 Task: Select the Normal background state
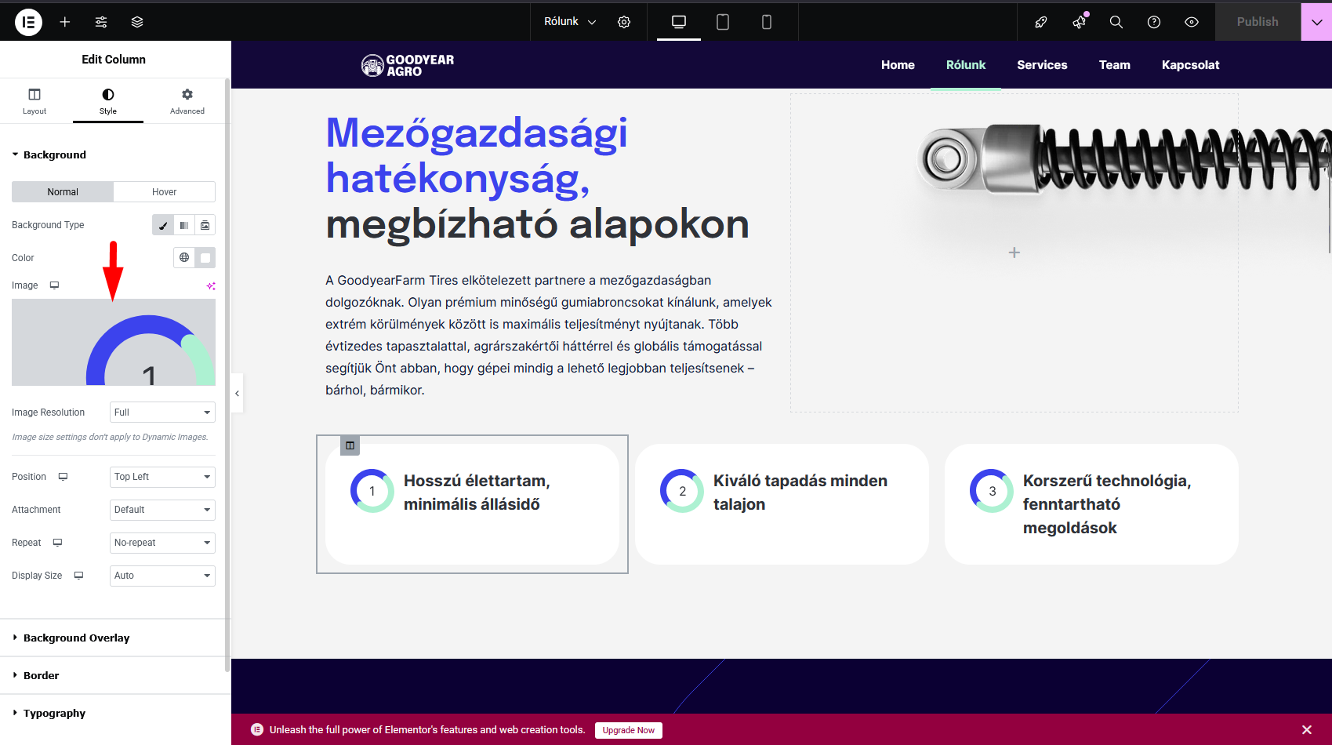63,192
